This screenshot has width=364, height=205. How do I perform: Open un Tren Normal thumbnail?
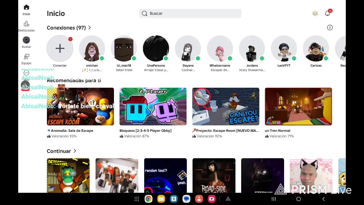pos(298,106)
